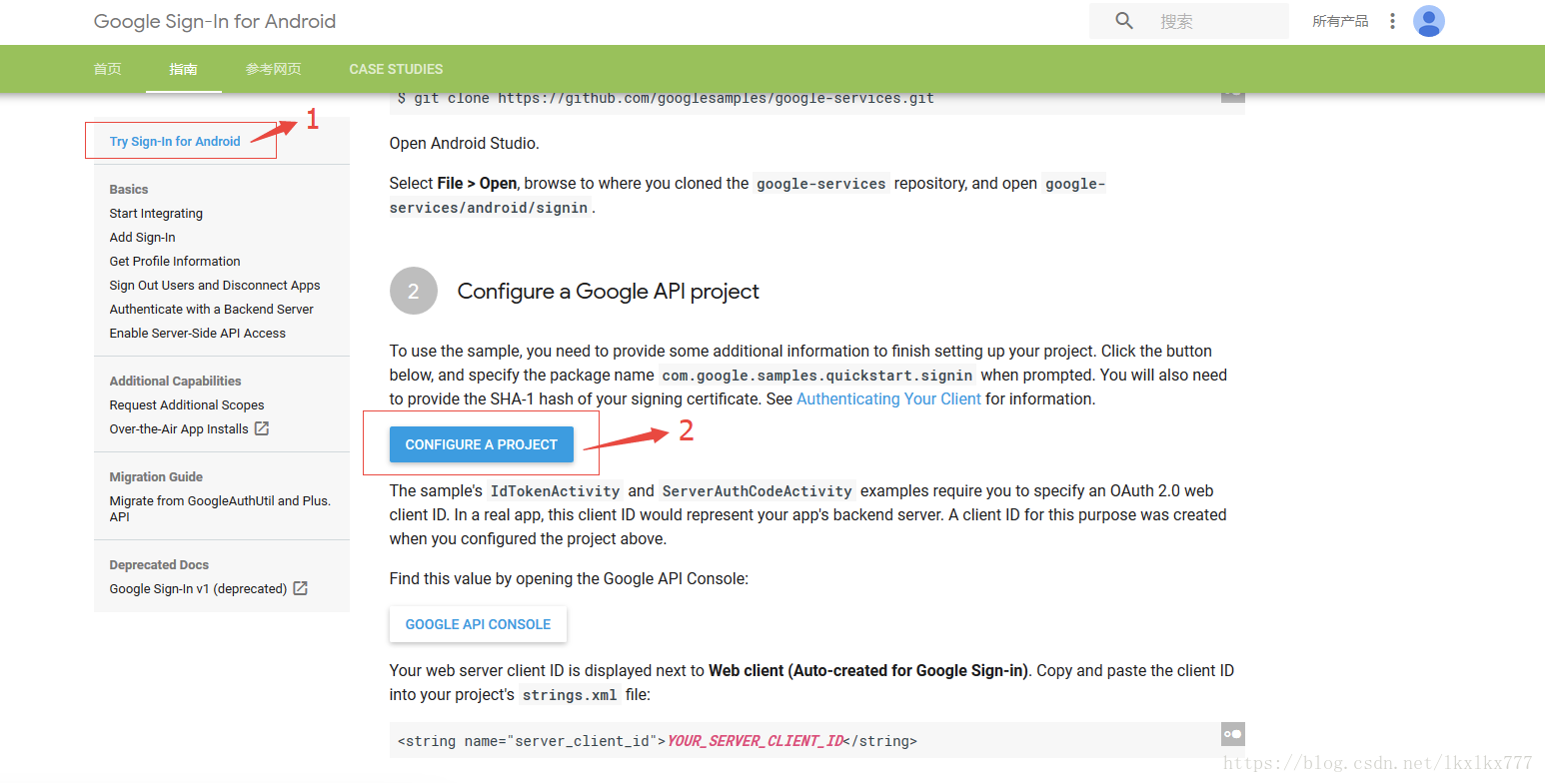The width and height of the screenshot is (1545, 783).
Task: Click external link icon beside Over-the-Air App Installs
Action: click(261, 428)
